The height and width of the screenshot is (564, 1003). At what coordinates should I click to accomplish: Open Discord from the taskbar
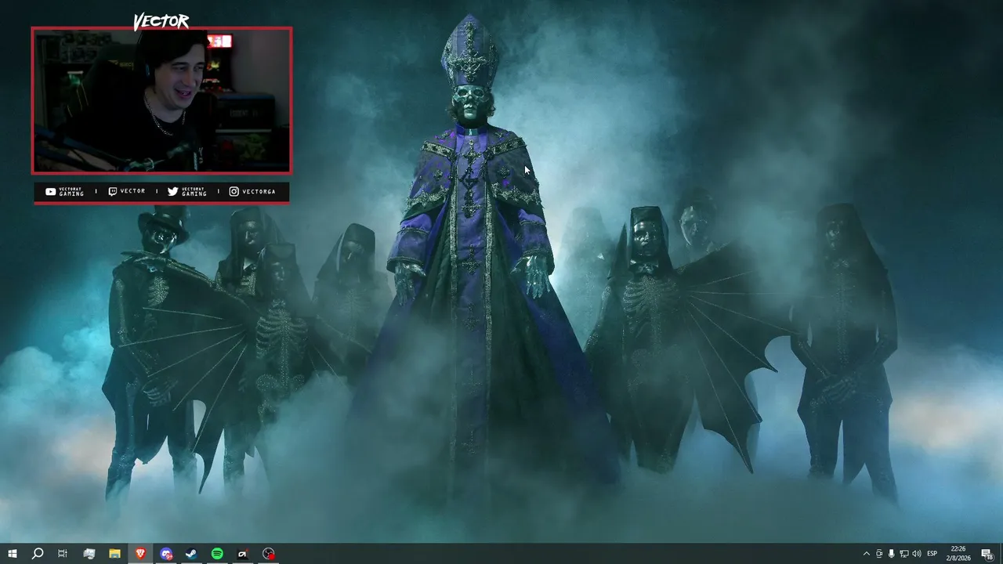coord(166,554)
